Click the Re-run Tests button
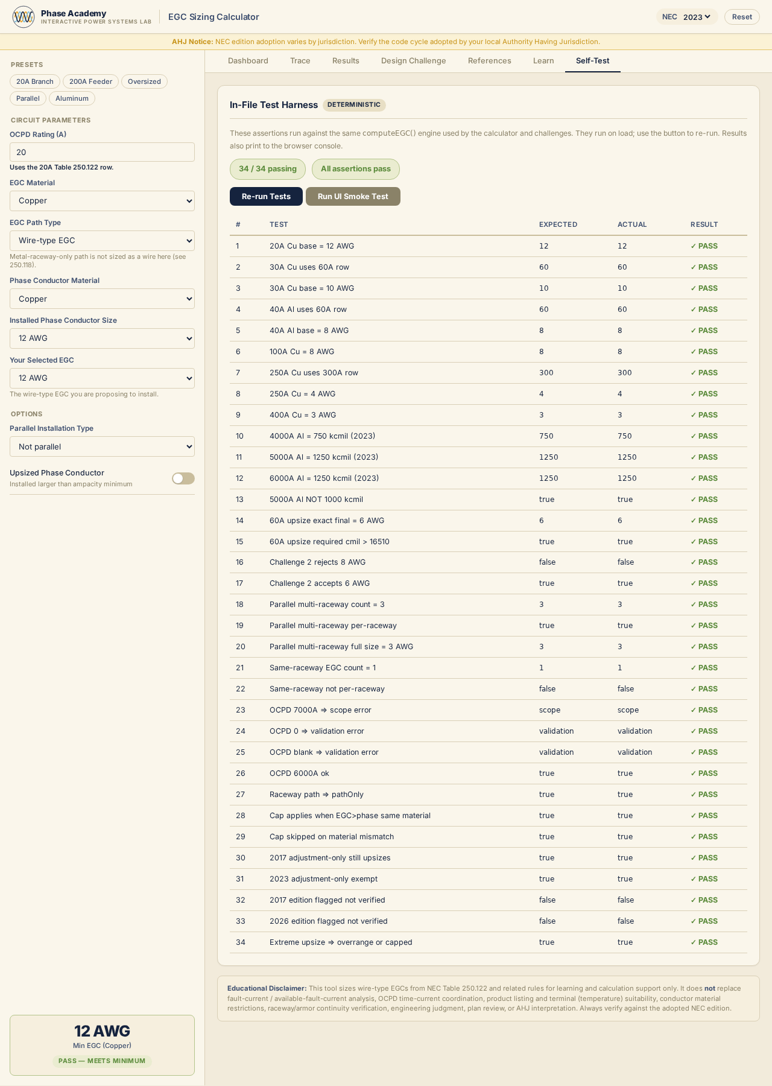Image resolution: width=772 pixels, height=1086 pixels. [266, 197]
